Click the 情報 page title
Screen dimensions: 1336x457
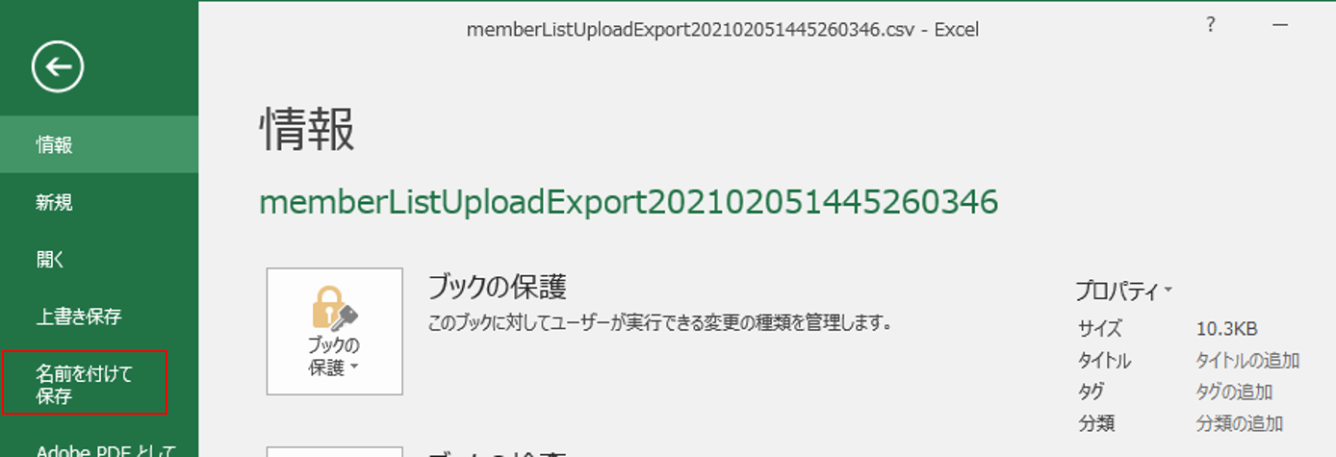[x=307, y=129]
